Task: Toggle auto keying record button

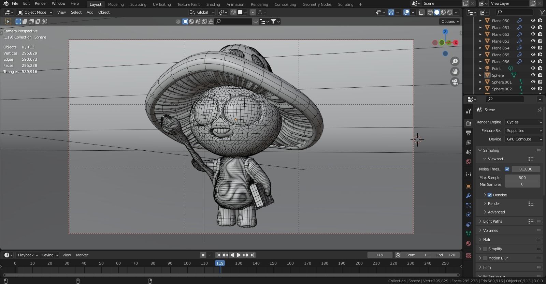Action: [x=203, y=255]
